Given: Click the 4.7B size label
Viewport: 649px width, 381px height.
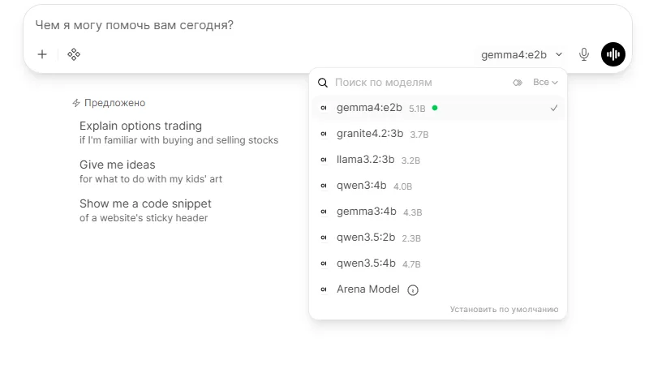Looking at the screenshot, I should [x=411, y=264].
